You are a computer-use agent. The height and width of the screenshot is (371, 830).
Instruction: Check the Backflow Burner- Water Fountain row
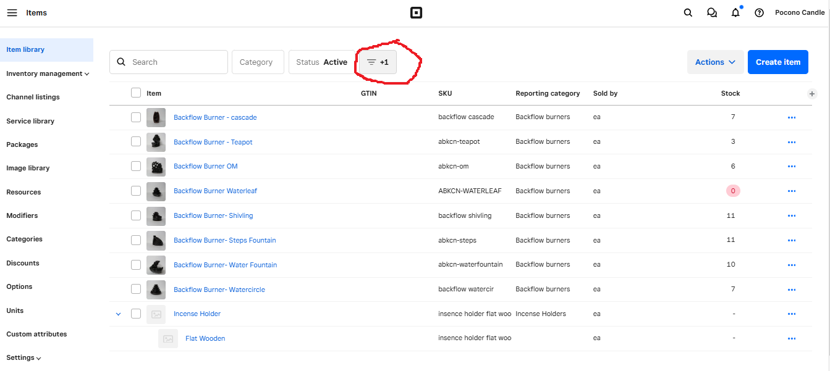click(x=136, y=264)
